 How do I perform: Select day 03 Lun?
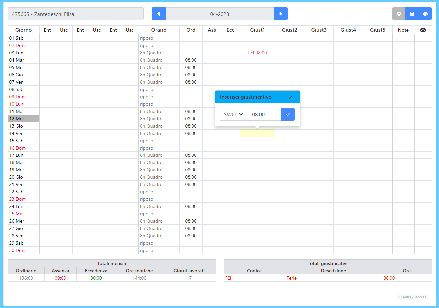pos(23,53)
